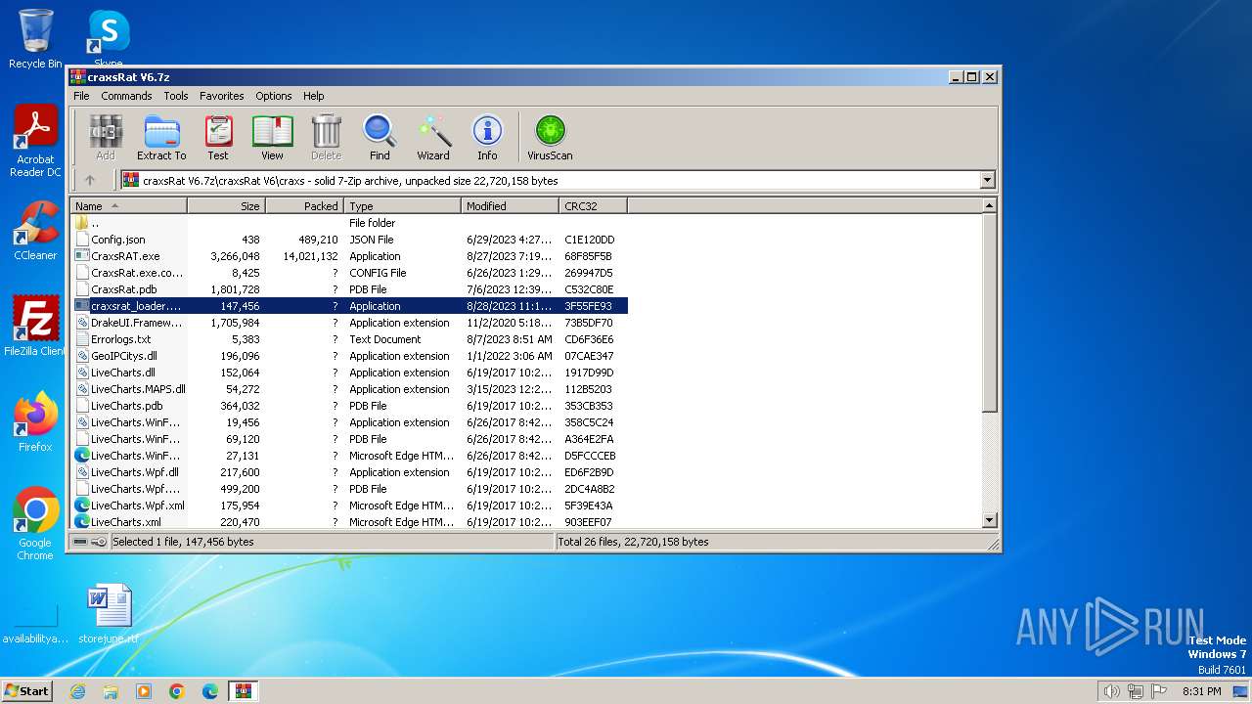The height and width of the screenshot is (704, 1252).
Task: Select Config.json file row
Action: pos(349,240)
